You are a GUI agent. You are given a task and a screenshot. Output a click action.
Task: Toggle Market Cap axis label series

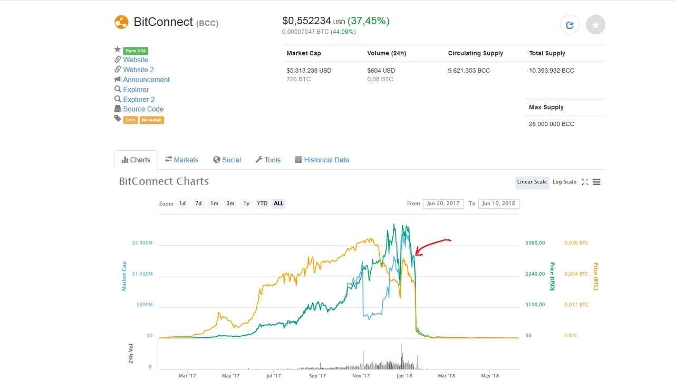(124, 276)
